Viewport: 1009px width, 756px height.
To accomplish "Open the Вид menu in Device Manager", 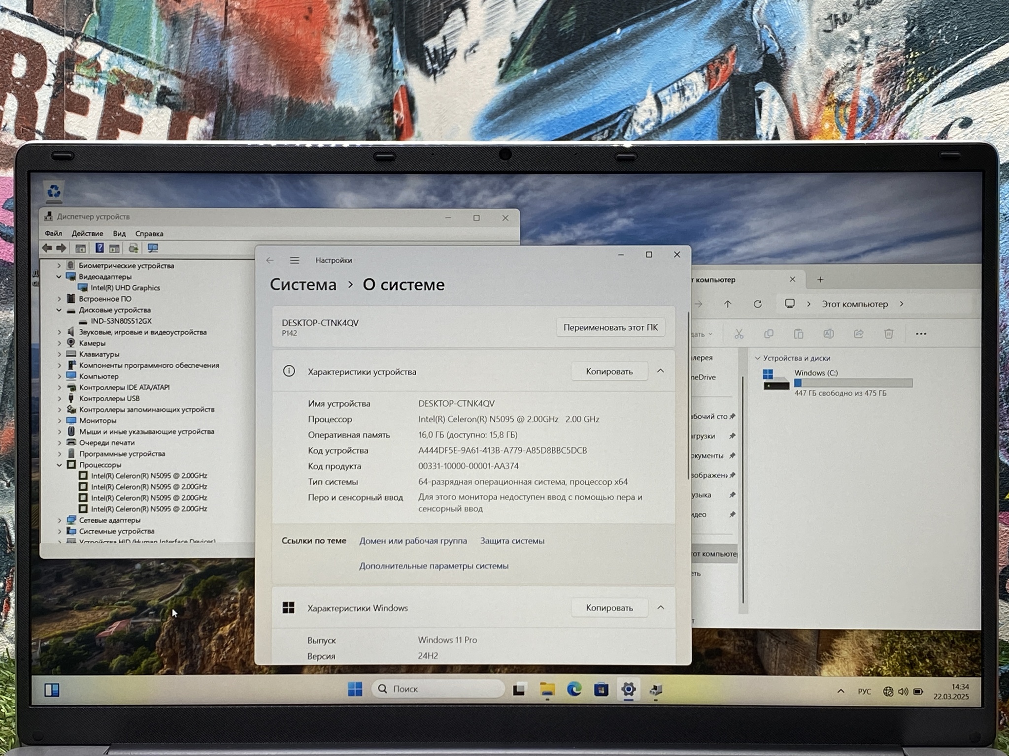I will click(119, 234).
